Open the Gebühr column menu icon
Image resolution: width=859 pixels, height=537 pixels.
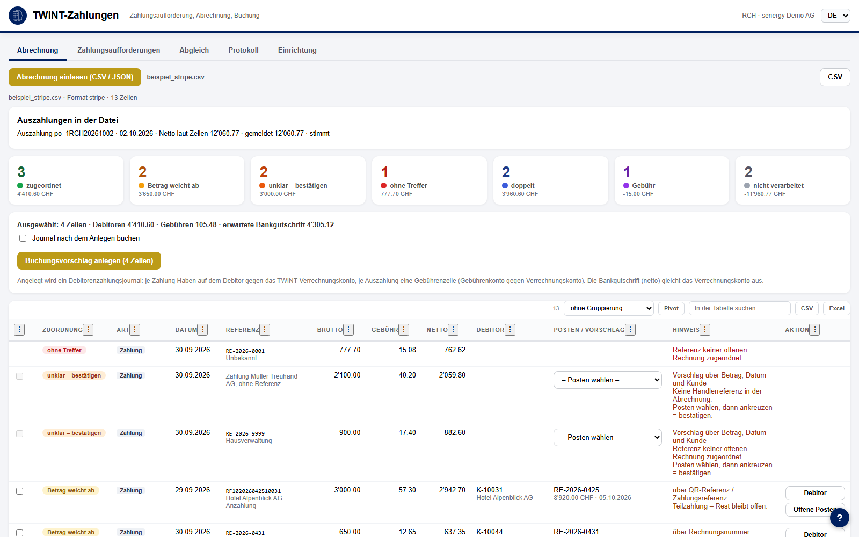pos(404,330)
